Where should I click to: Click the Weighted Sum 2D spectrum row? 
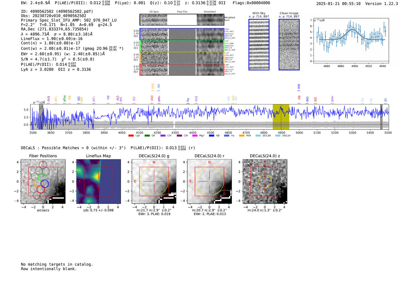(x=182, y=20)
